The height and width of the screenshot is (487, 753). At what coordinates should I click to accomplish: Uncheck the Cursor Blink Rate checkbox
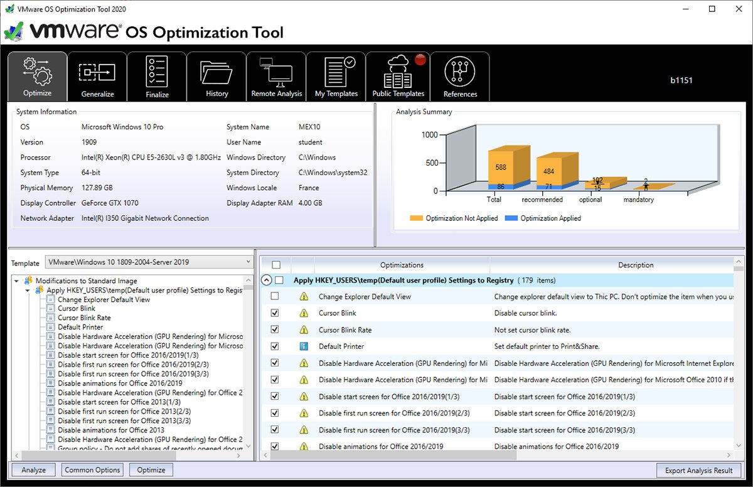[275, 329]
